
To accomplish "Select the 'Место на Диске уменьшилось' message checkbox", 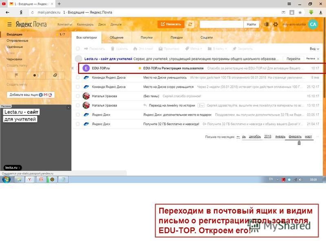I will coord(78,77).
